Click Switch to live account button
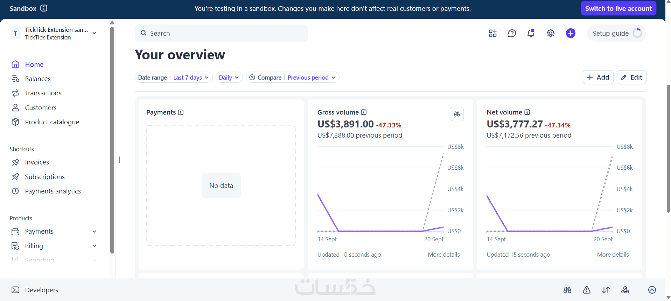 pos(618,8)
